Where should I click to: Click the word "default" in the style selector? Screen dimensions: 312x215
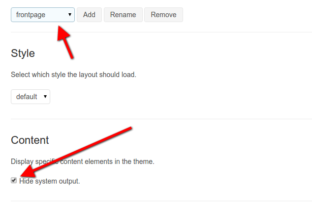click(27, 97)
